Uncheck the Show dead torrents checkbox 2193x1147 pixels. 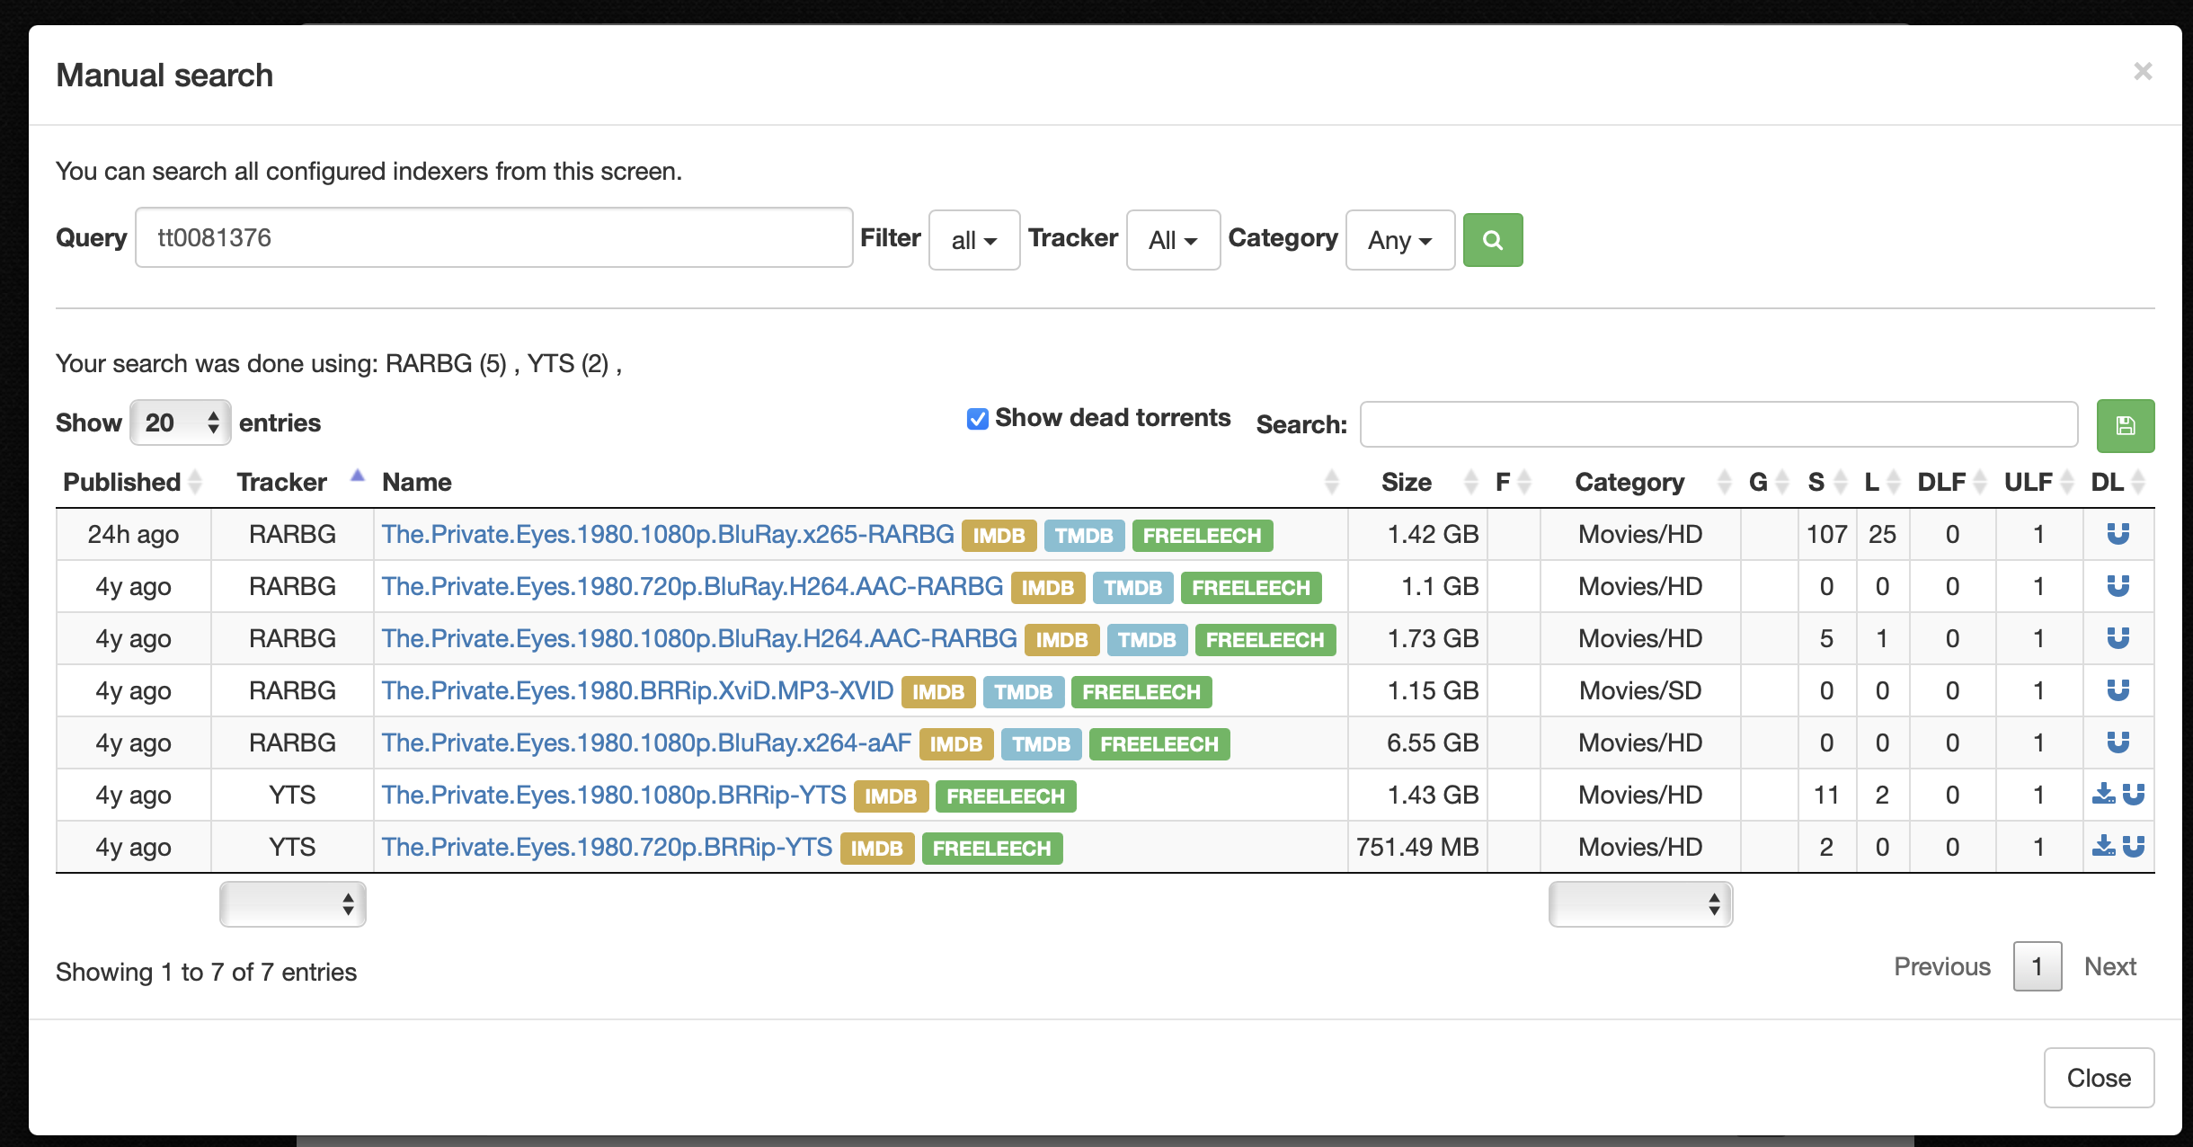point(976,417)
